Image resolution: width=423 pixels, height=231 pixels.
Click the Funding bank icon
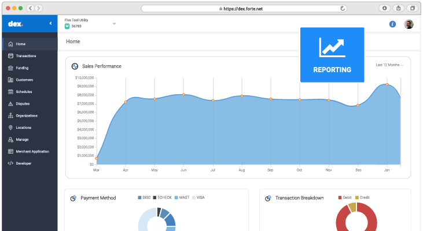[10, 68]
